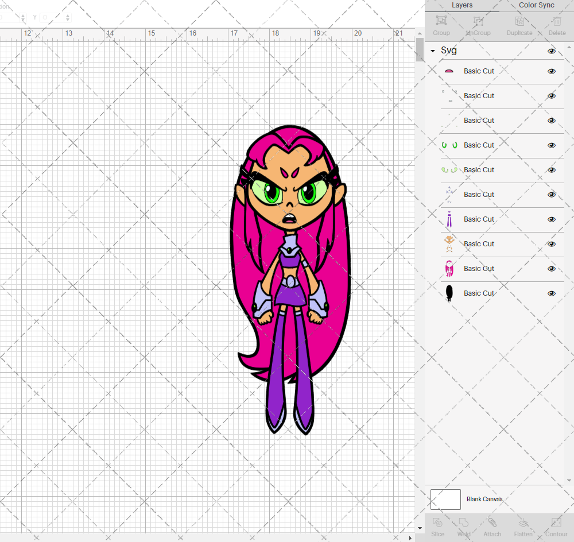Viewport: 574px width, 542px height.
Task: Click the Attach paperclip icon
Action: (x=492, y=522)
